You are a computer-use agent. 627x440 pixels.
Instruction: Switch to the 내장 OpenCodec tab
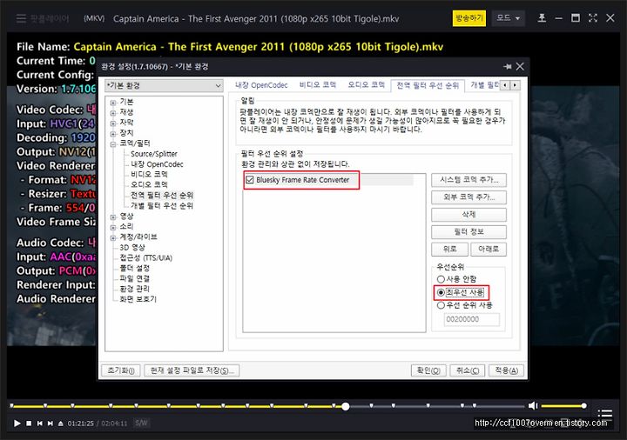pyautogui.click(x=261, y=85)
